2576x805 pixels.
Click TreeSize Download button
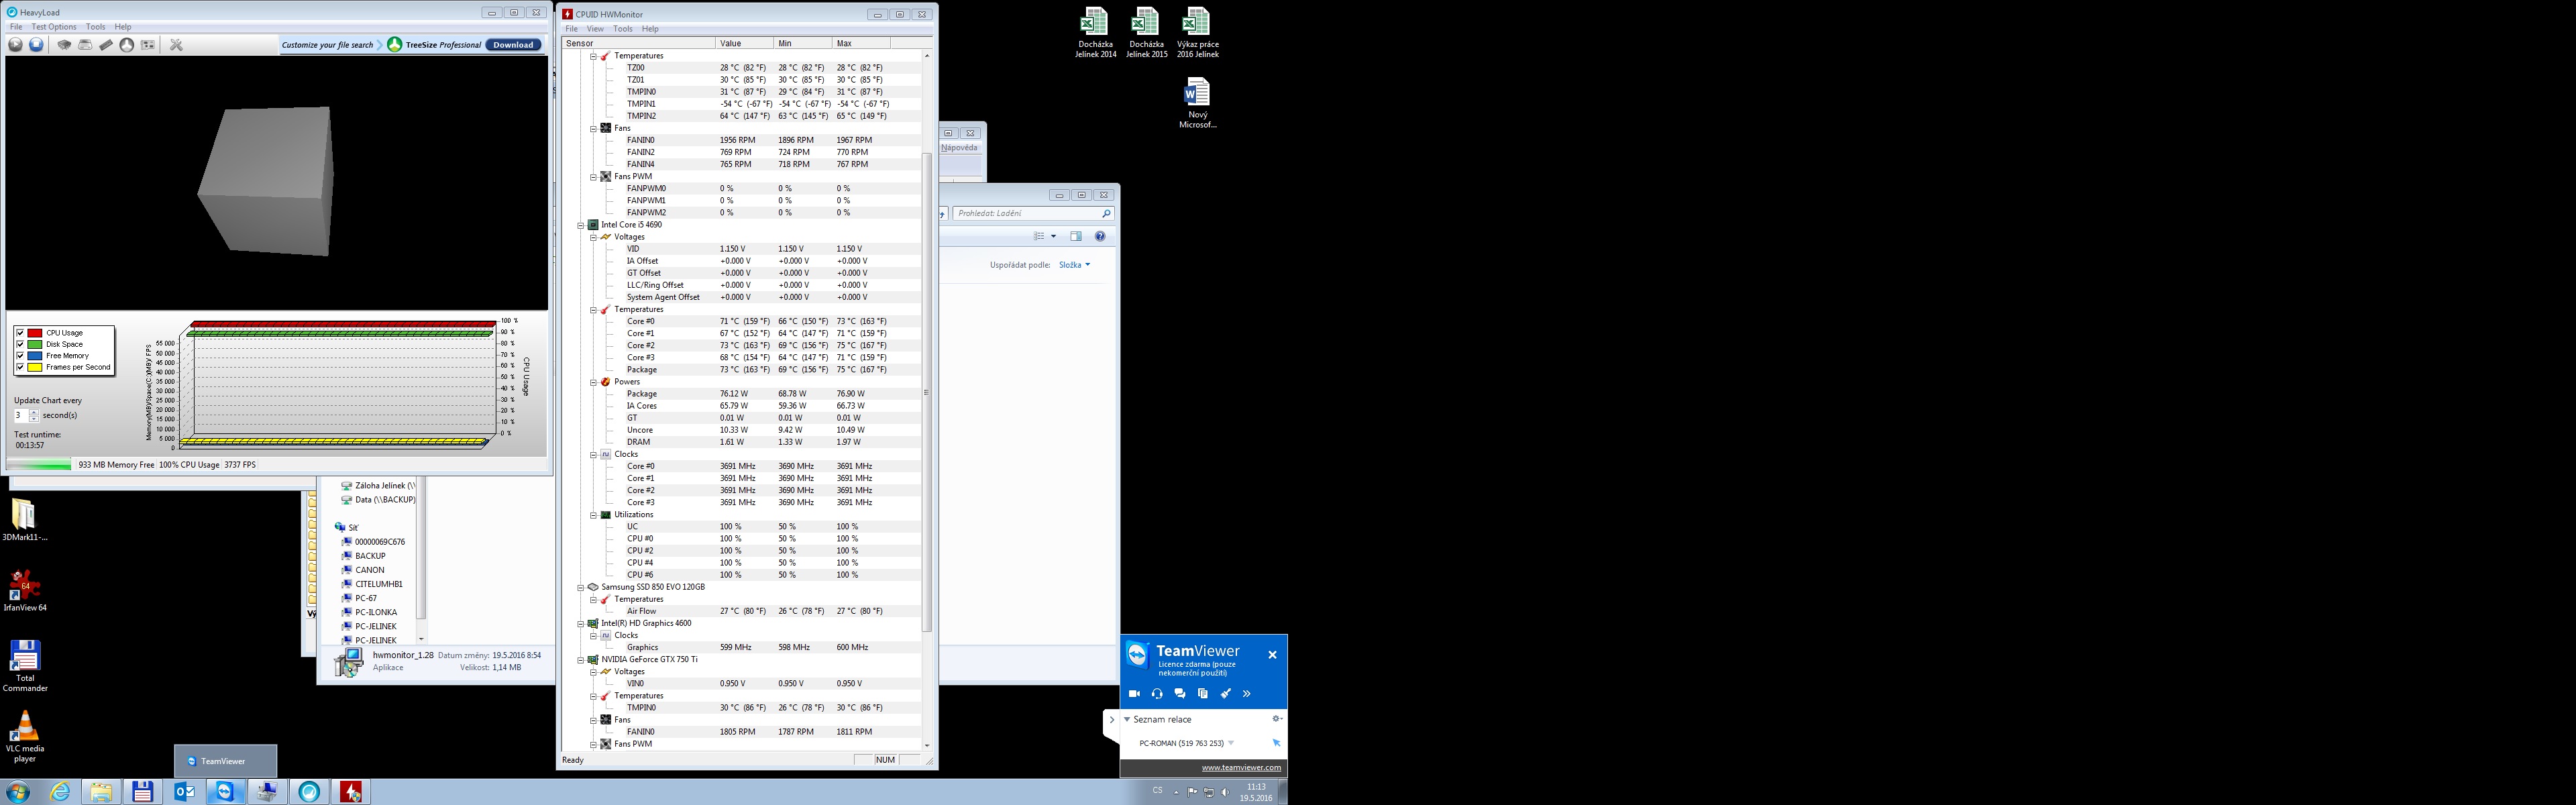pyautogui.click(x=513, y=44)
